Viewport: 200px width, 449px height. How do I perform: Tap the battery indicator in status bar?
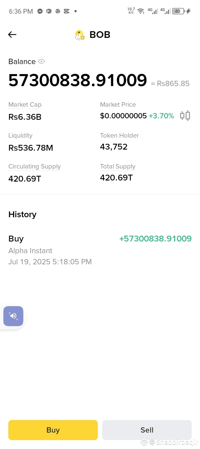[x=178, y=11]
